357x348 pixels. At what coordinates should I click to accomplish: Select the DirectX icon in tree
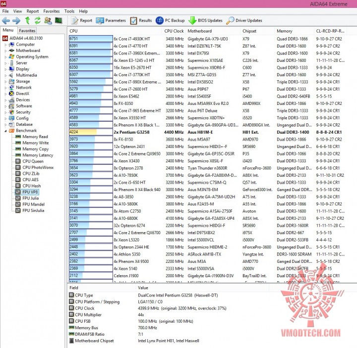[11, 94]
